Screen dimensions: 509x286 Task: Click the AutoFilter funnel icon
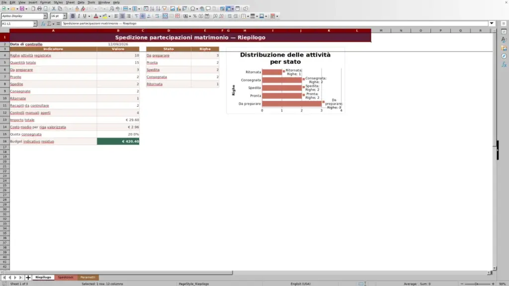point(164,9)
